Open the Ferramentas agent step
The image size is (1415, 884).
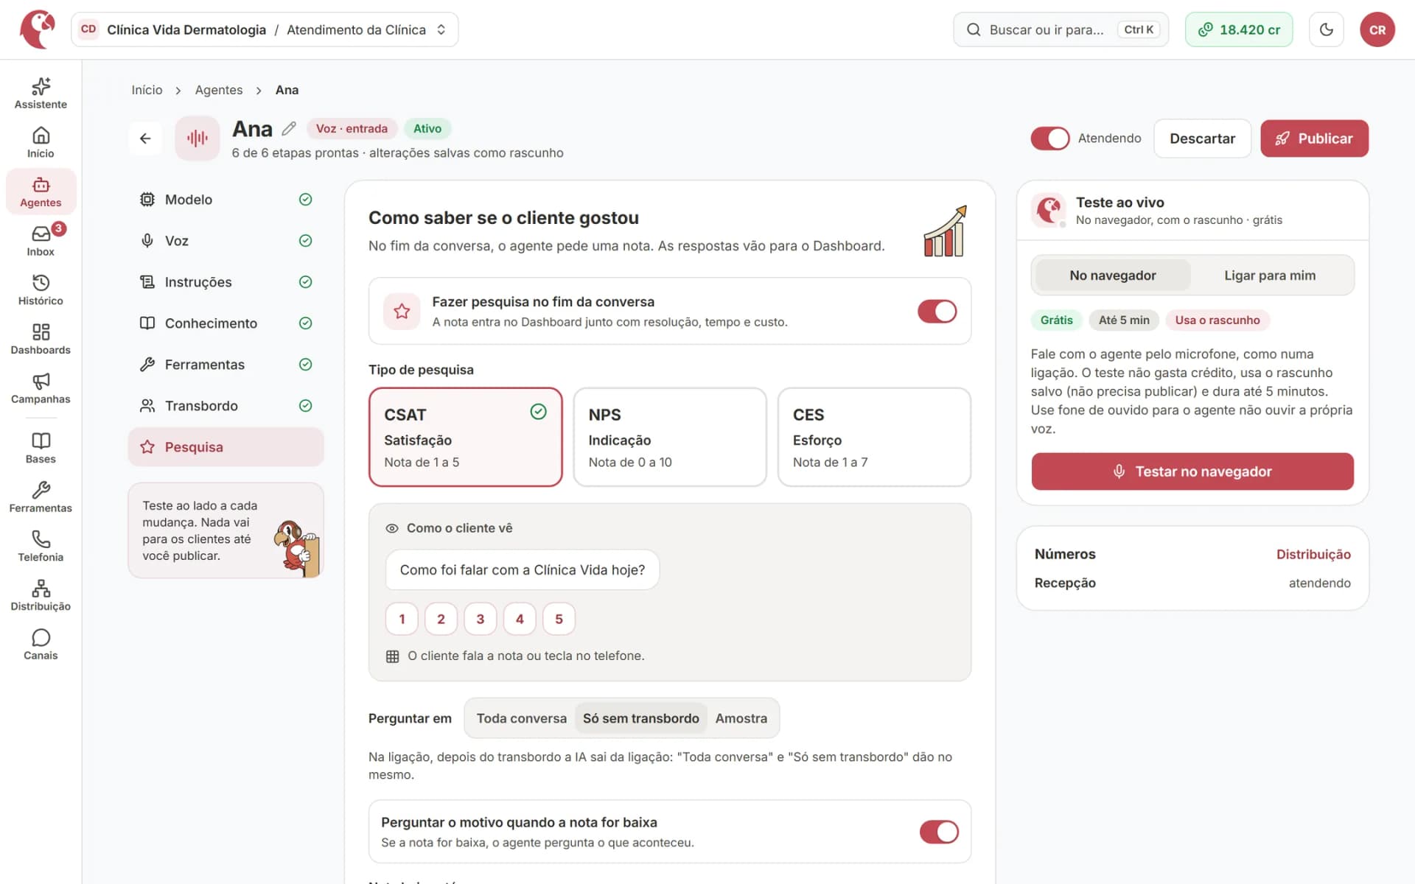coord(226,365)
